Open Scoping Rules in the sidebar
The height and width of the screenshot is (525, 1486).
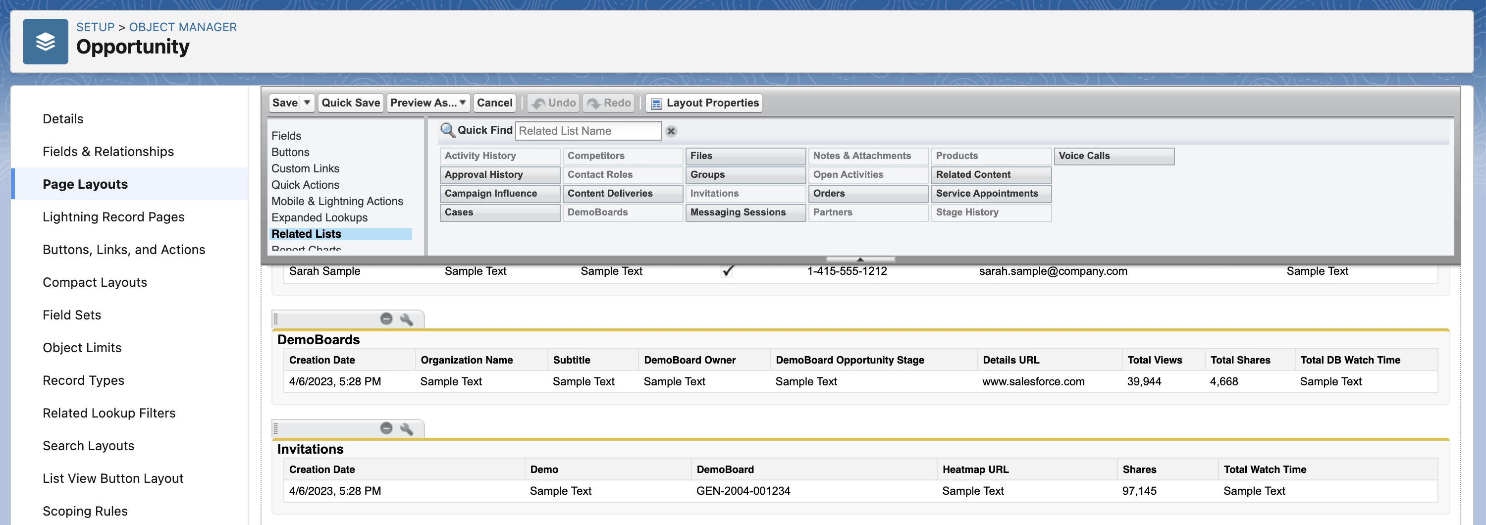tap(85, 511)
